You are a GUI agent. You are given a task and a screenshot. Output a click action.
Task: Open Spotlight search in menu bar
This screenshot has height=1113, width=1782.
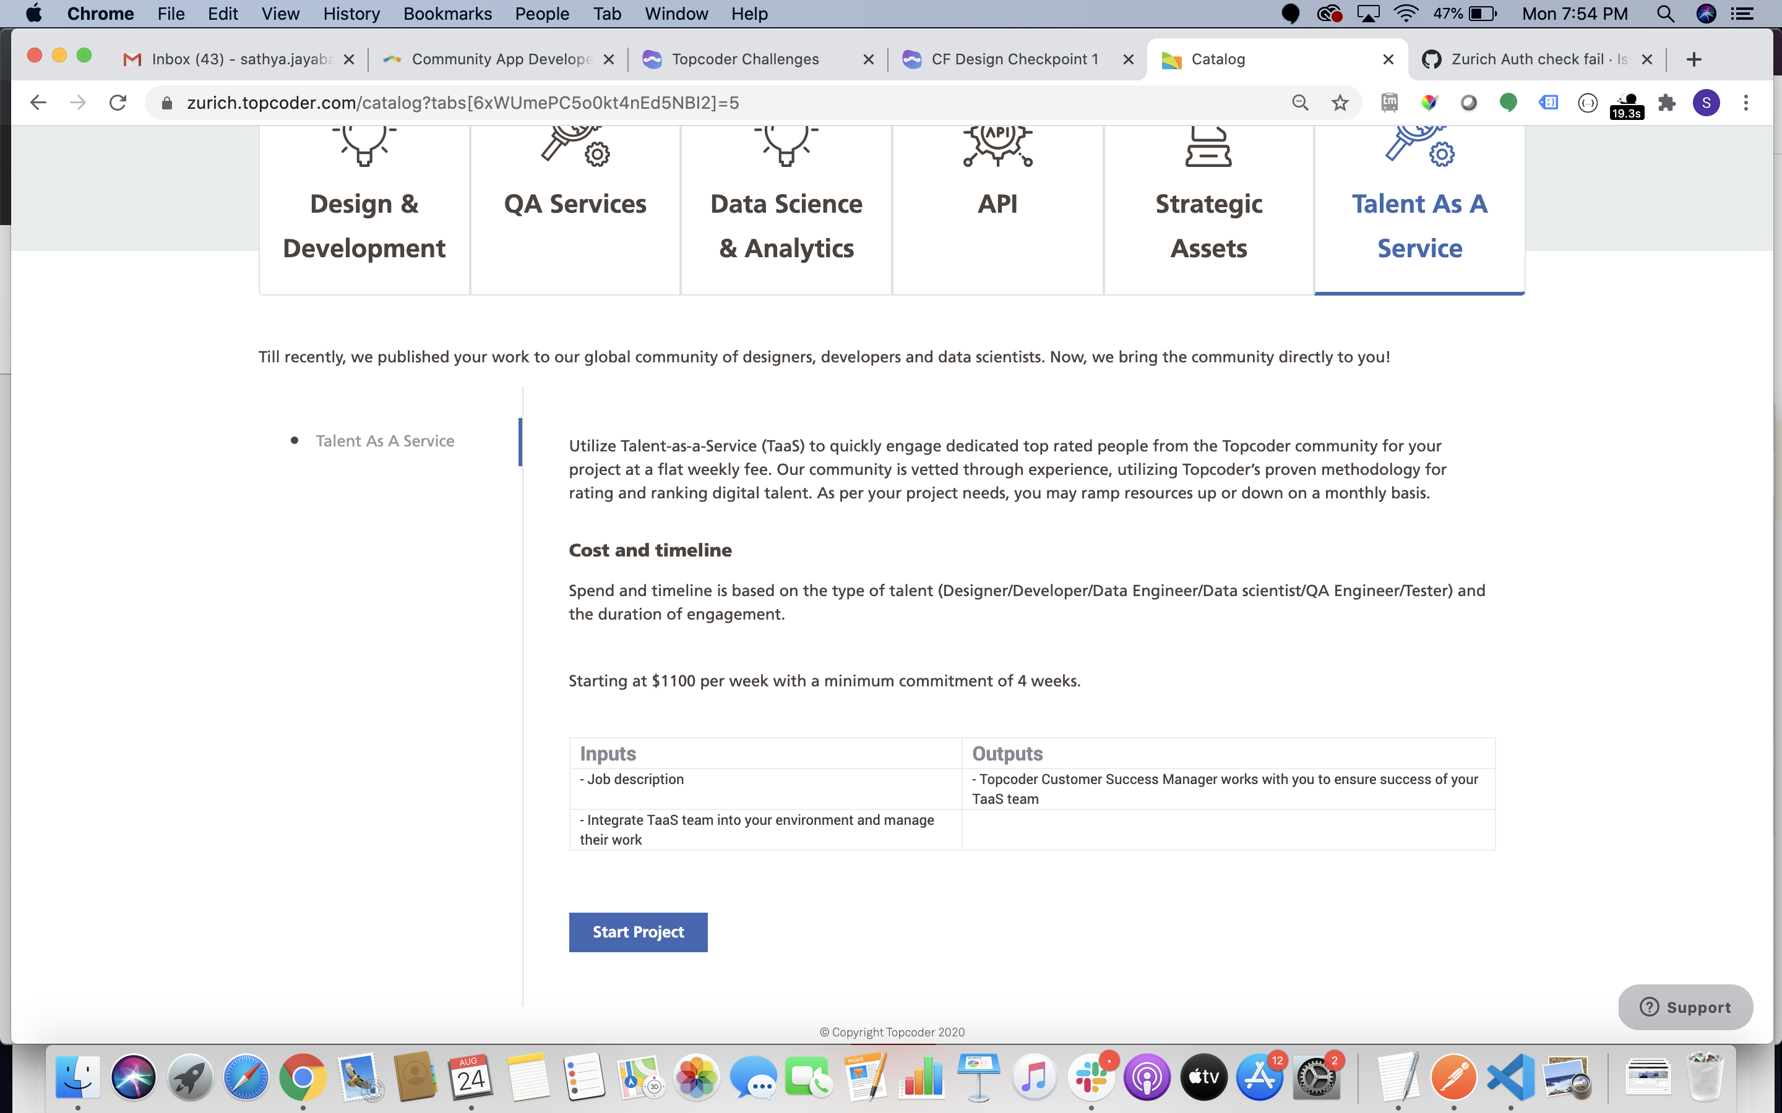pyautogui.click(x=1665, y=13)
